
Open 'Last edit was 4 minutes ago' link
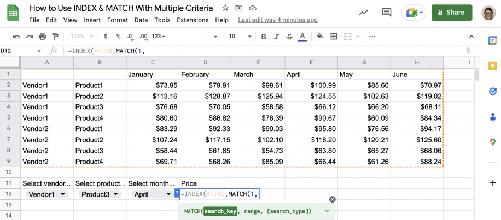(278, 20)
